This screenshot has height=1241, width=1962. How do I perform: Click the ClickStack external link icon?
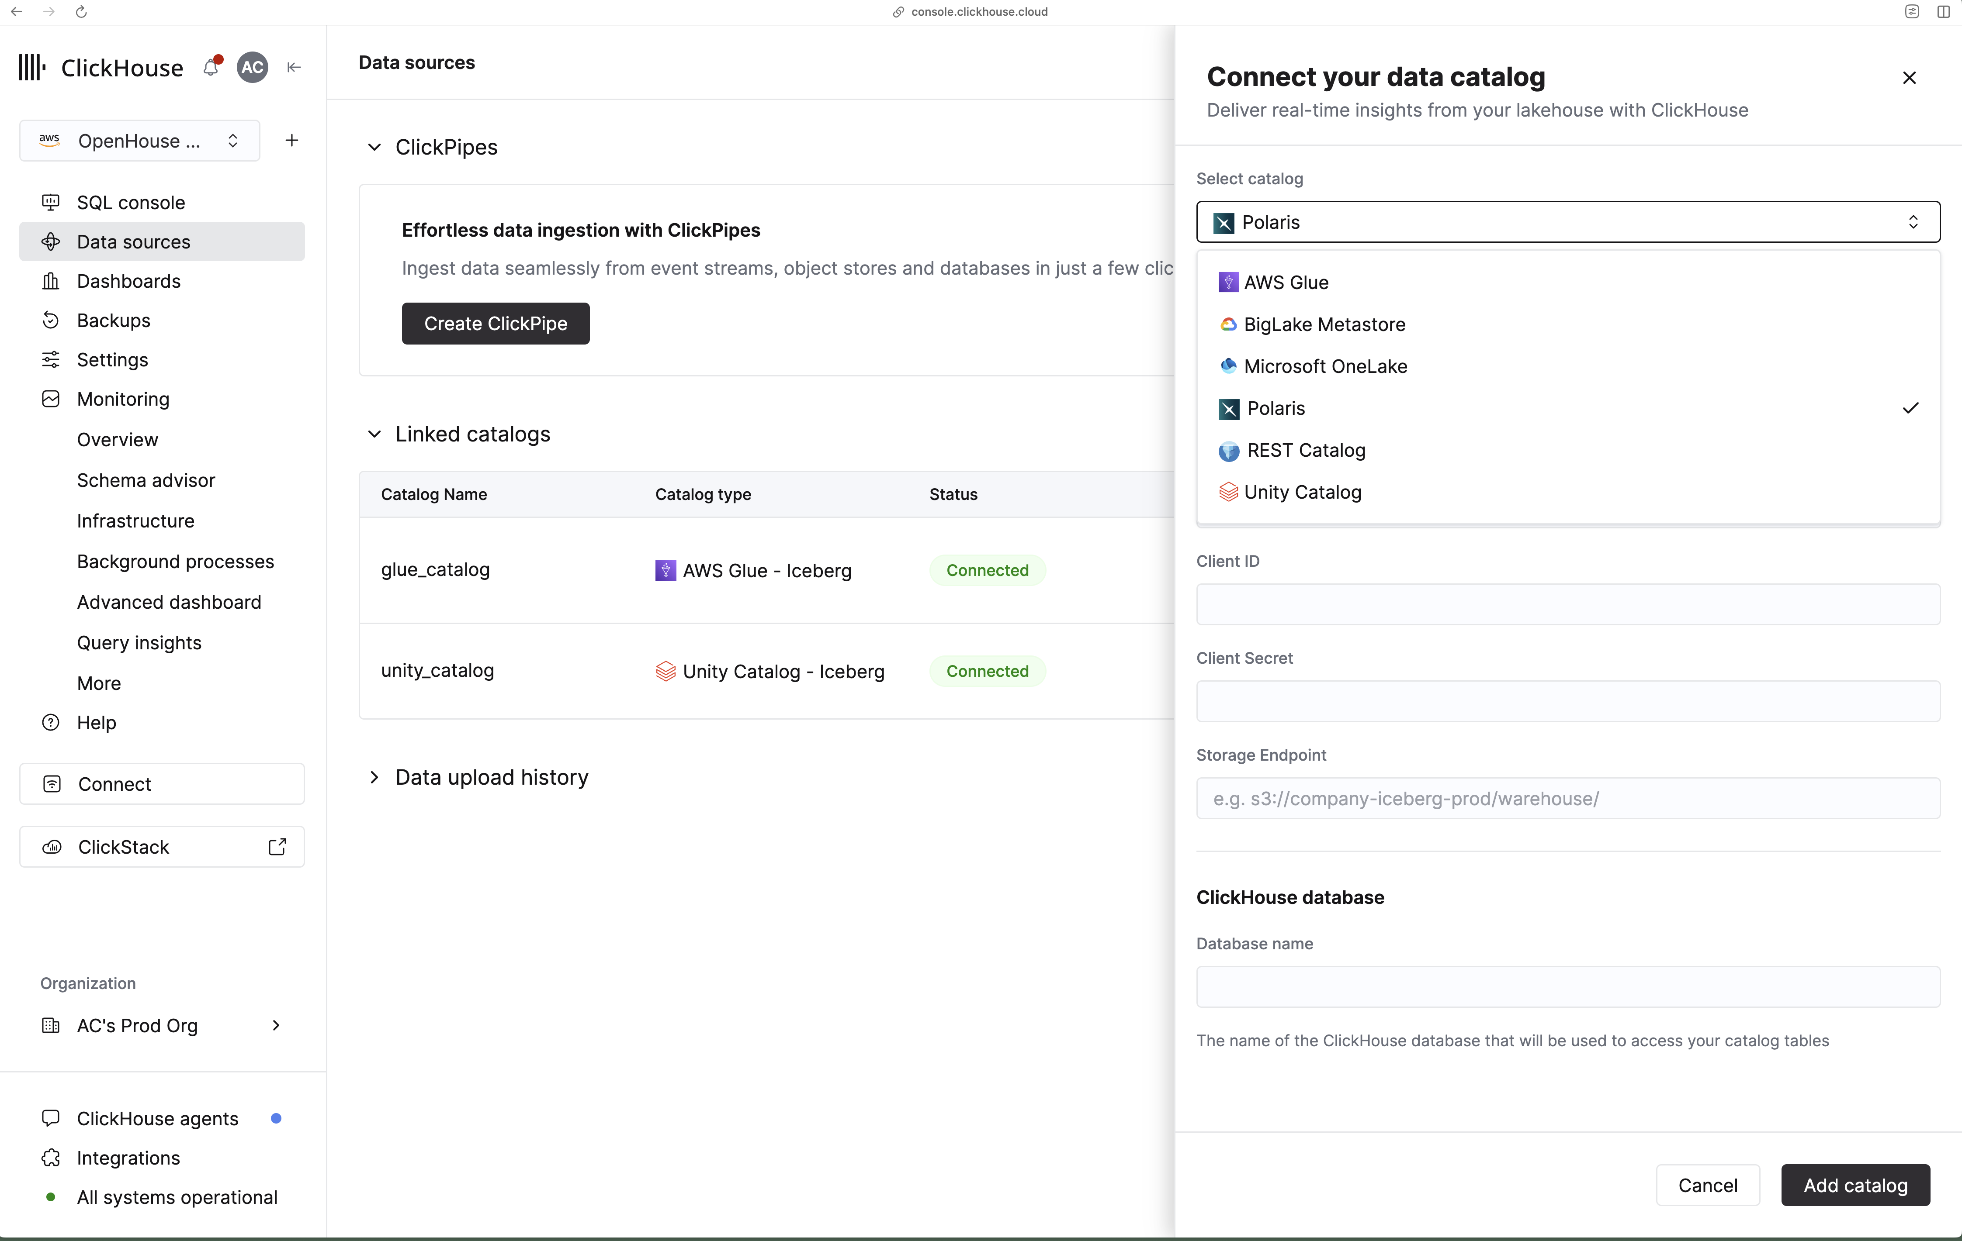277,847
